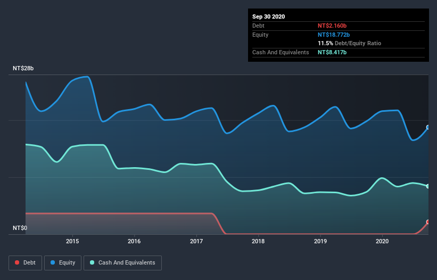
Task: Click the 2016 x-axis label
Action: click(134, 241)
